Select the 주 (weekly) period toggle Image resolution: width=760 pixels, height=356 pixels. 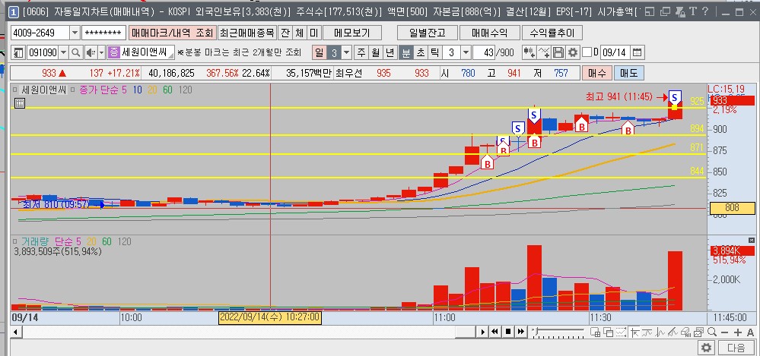click(362, 52)
